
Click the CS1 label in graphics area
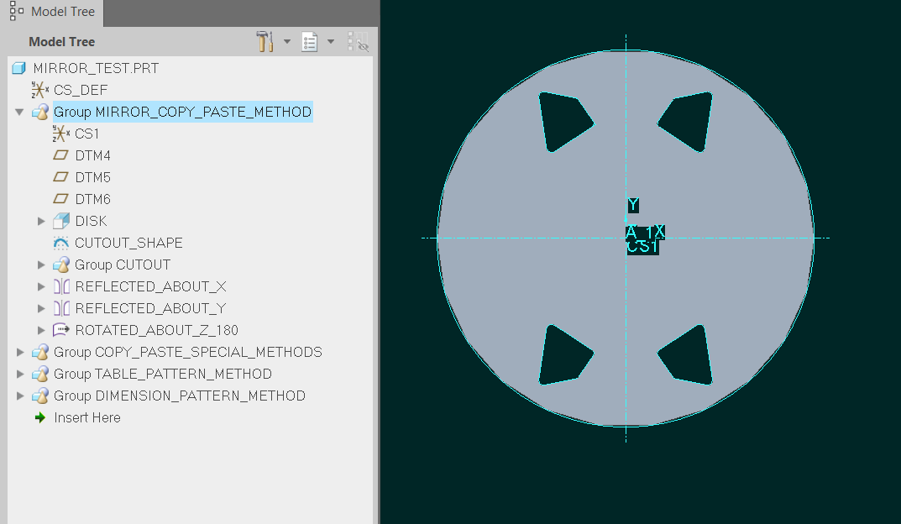point(642,245)
